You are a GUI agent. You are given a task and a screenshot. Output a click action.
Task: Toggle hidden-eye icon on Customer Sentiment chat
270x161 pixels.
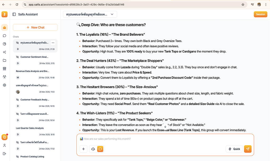17,57
